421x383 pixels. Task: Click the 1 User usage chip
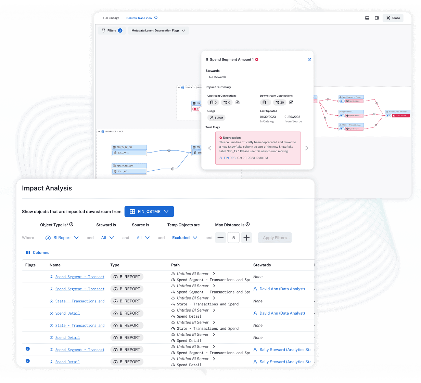[x=216, y=118]
